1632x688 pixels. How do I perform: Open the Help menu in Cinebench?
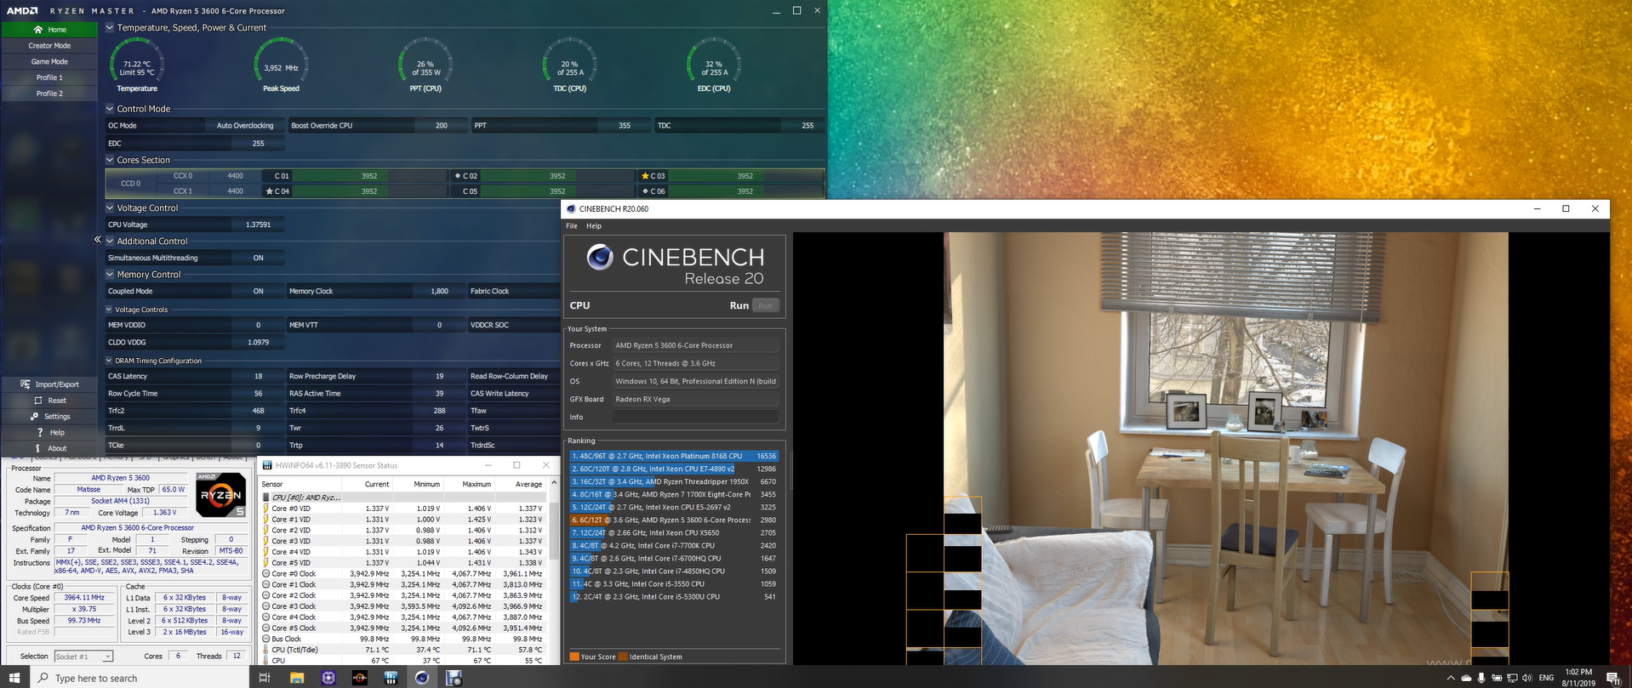[x=594, y=226]
